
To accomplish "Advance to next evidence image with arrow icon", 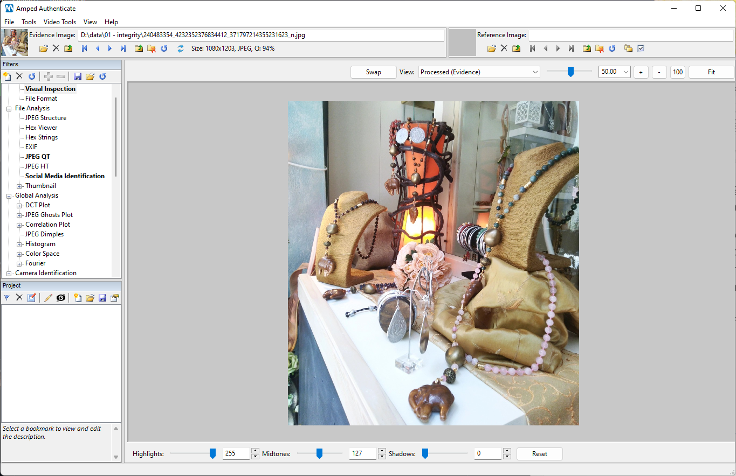I will pyautogui.click(x=109, y=48).
